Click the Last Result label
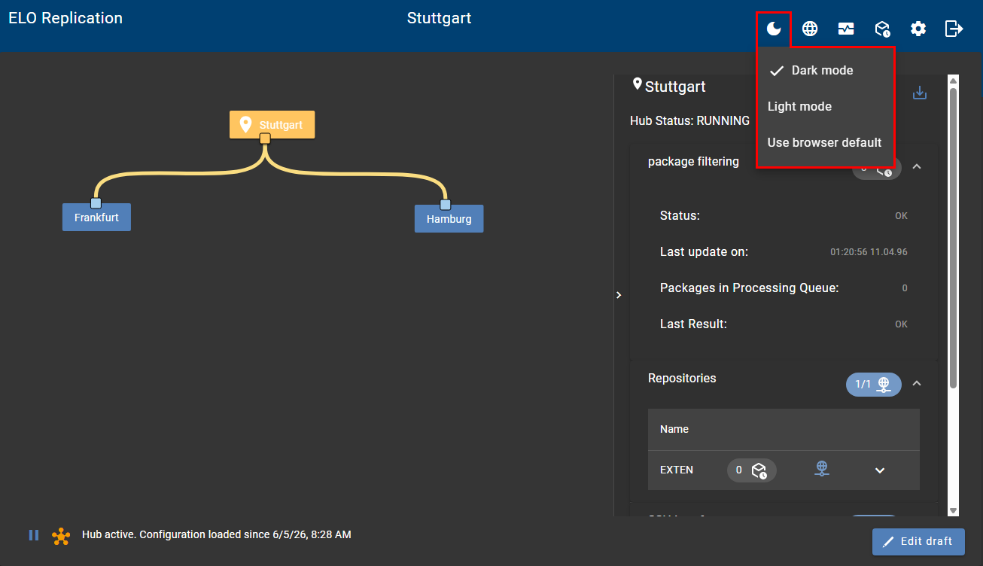983x566 pixels. pyautogui.click(x=693, y=324)
